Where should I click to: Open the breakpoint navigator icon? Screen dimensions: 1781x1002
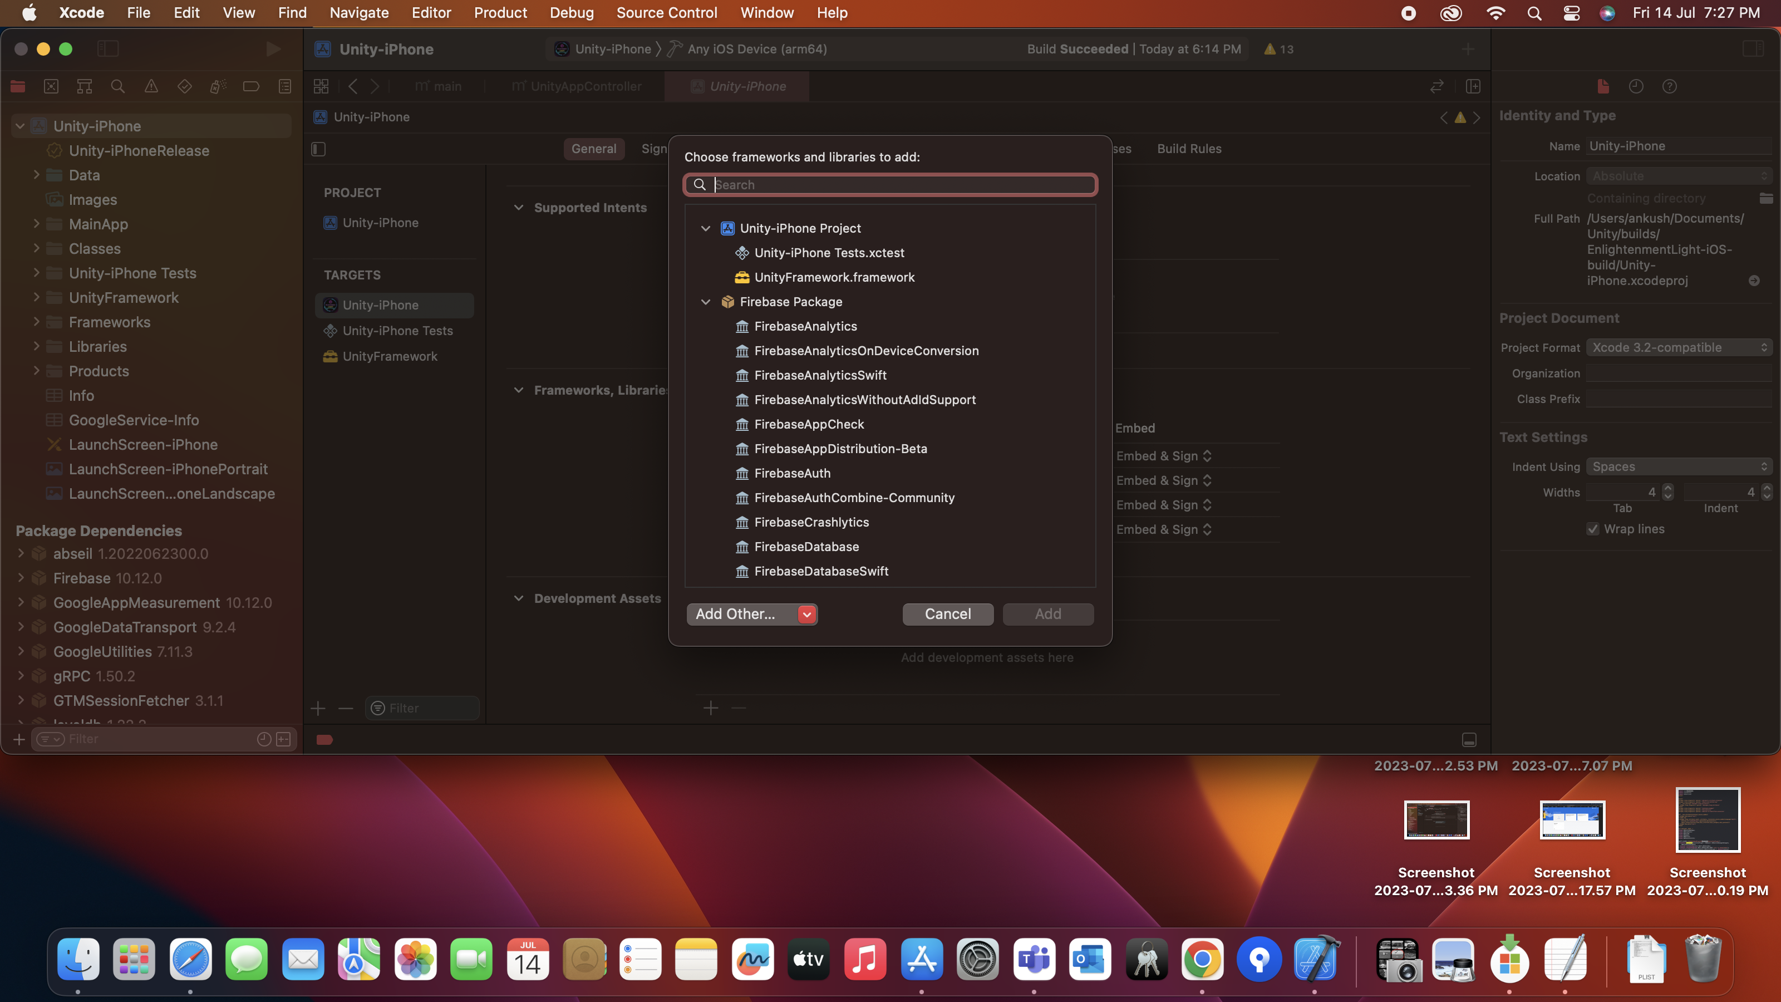point(251,86)
